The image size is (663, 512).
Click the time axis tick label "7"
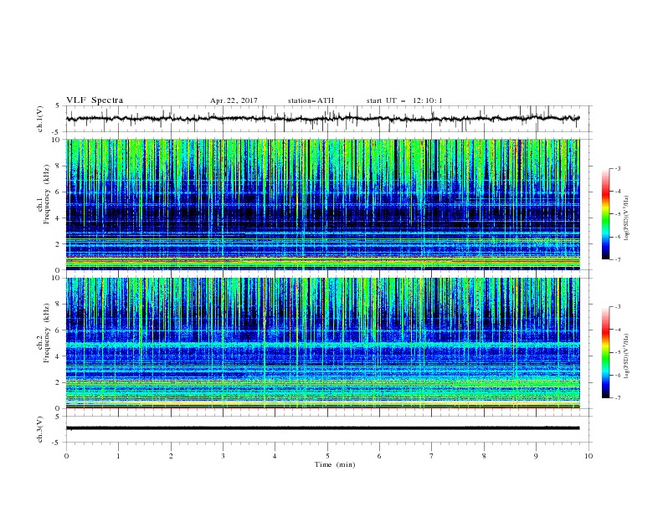pos(432,456)
